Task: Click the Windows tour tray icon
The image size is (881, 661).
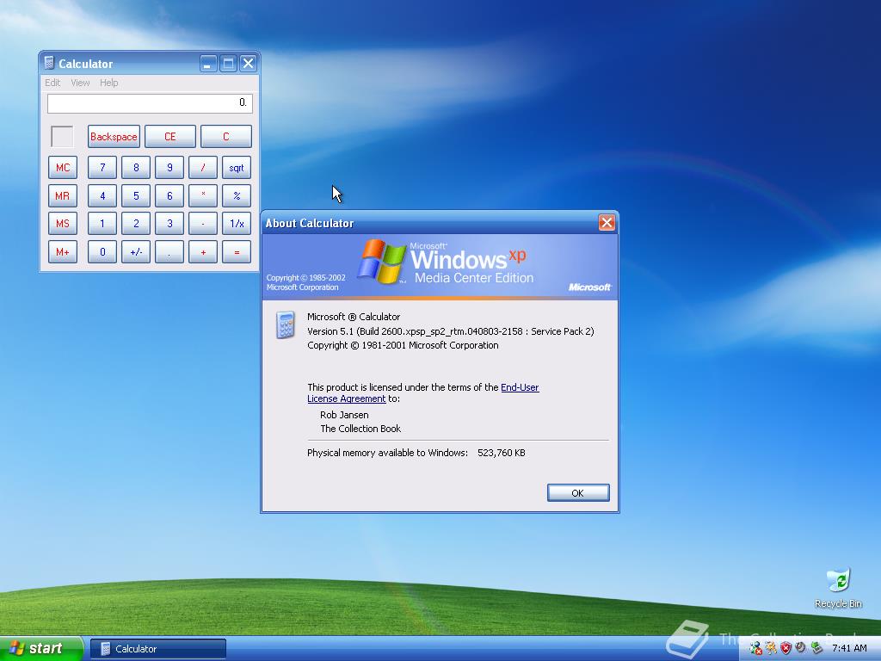Action: [x=771, y=649]
